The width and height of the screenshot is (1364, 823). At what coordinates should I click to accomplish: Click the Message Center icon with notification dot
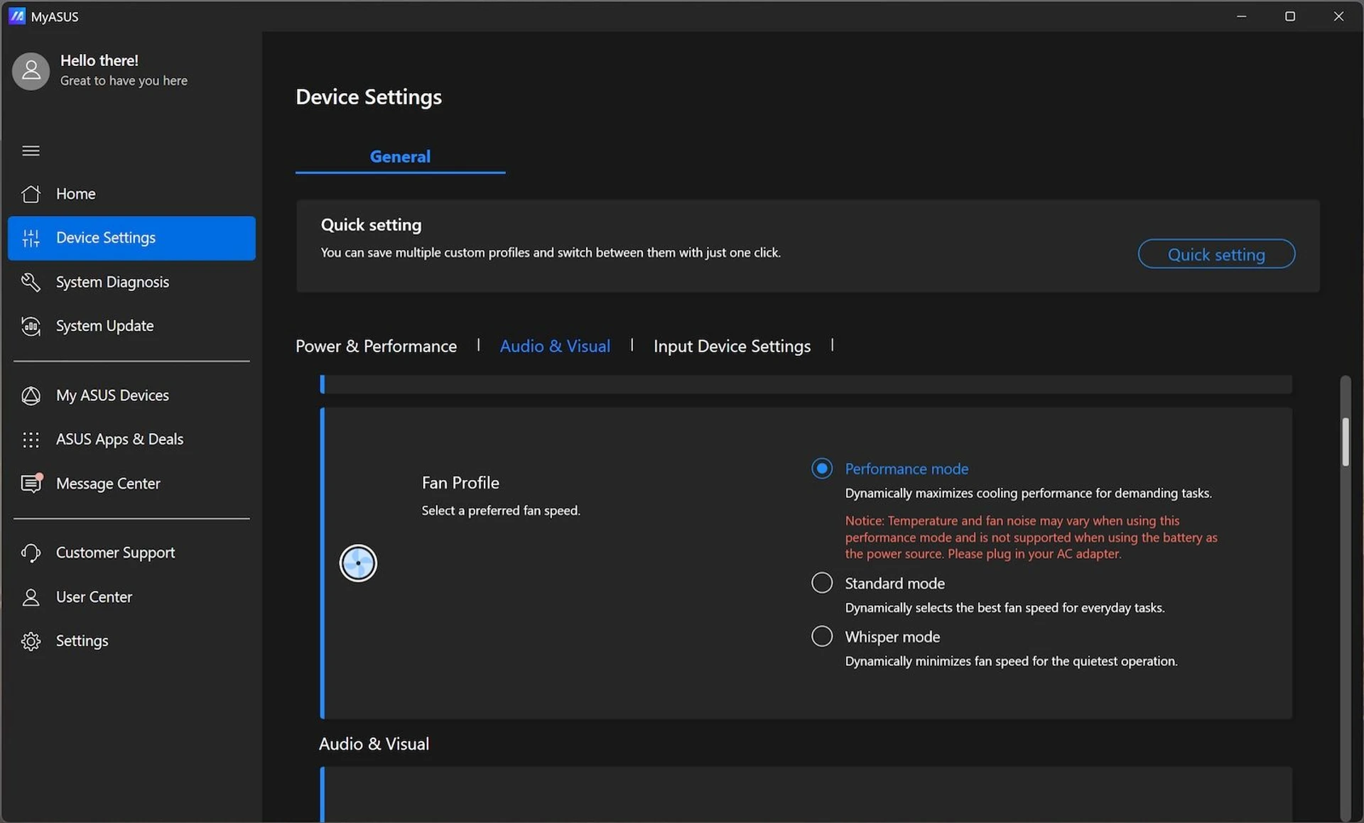31,483
